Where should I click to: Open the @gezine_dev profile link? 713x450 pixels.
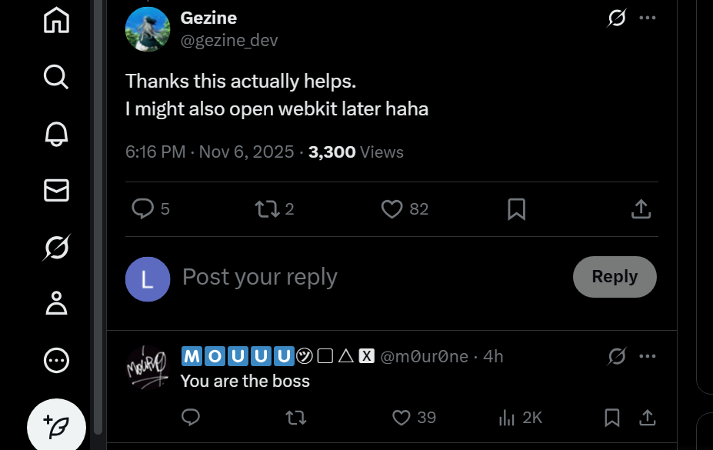(228, 40)
